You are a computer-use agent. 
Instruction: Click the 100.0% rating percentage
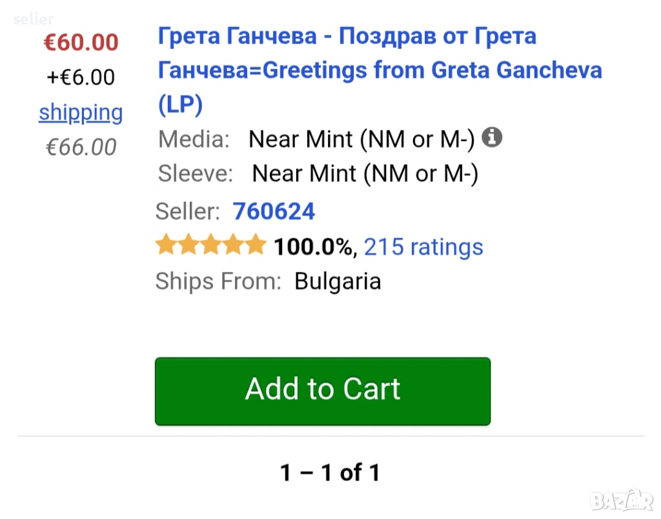point(313,247)
